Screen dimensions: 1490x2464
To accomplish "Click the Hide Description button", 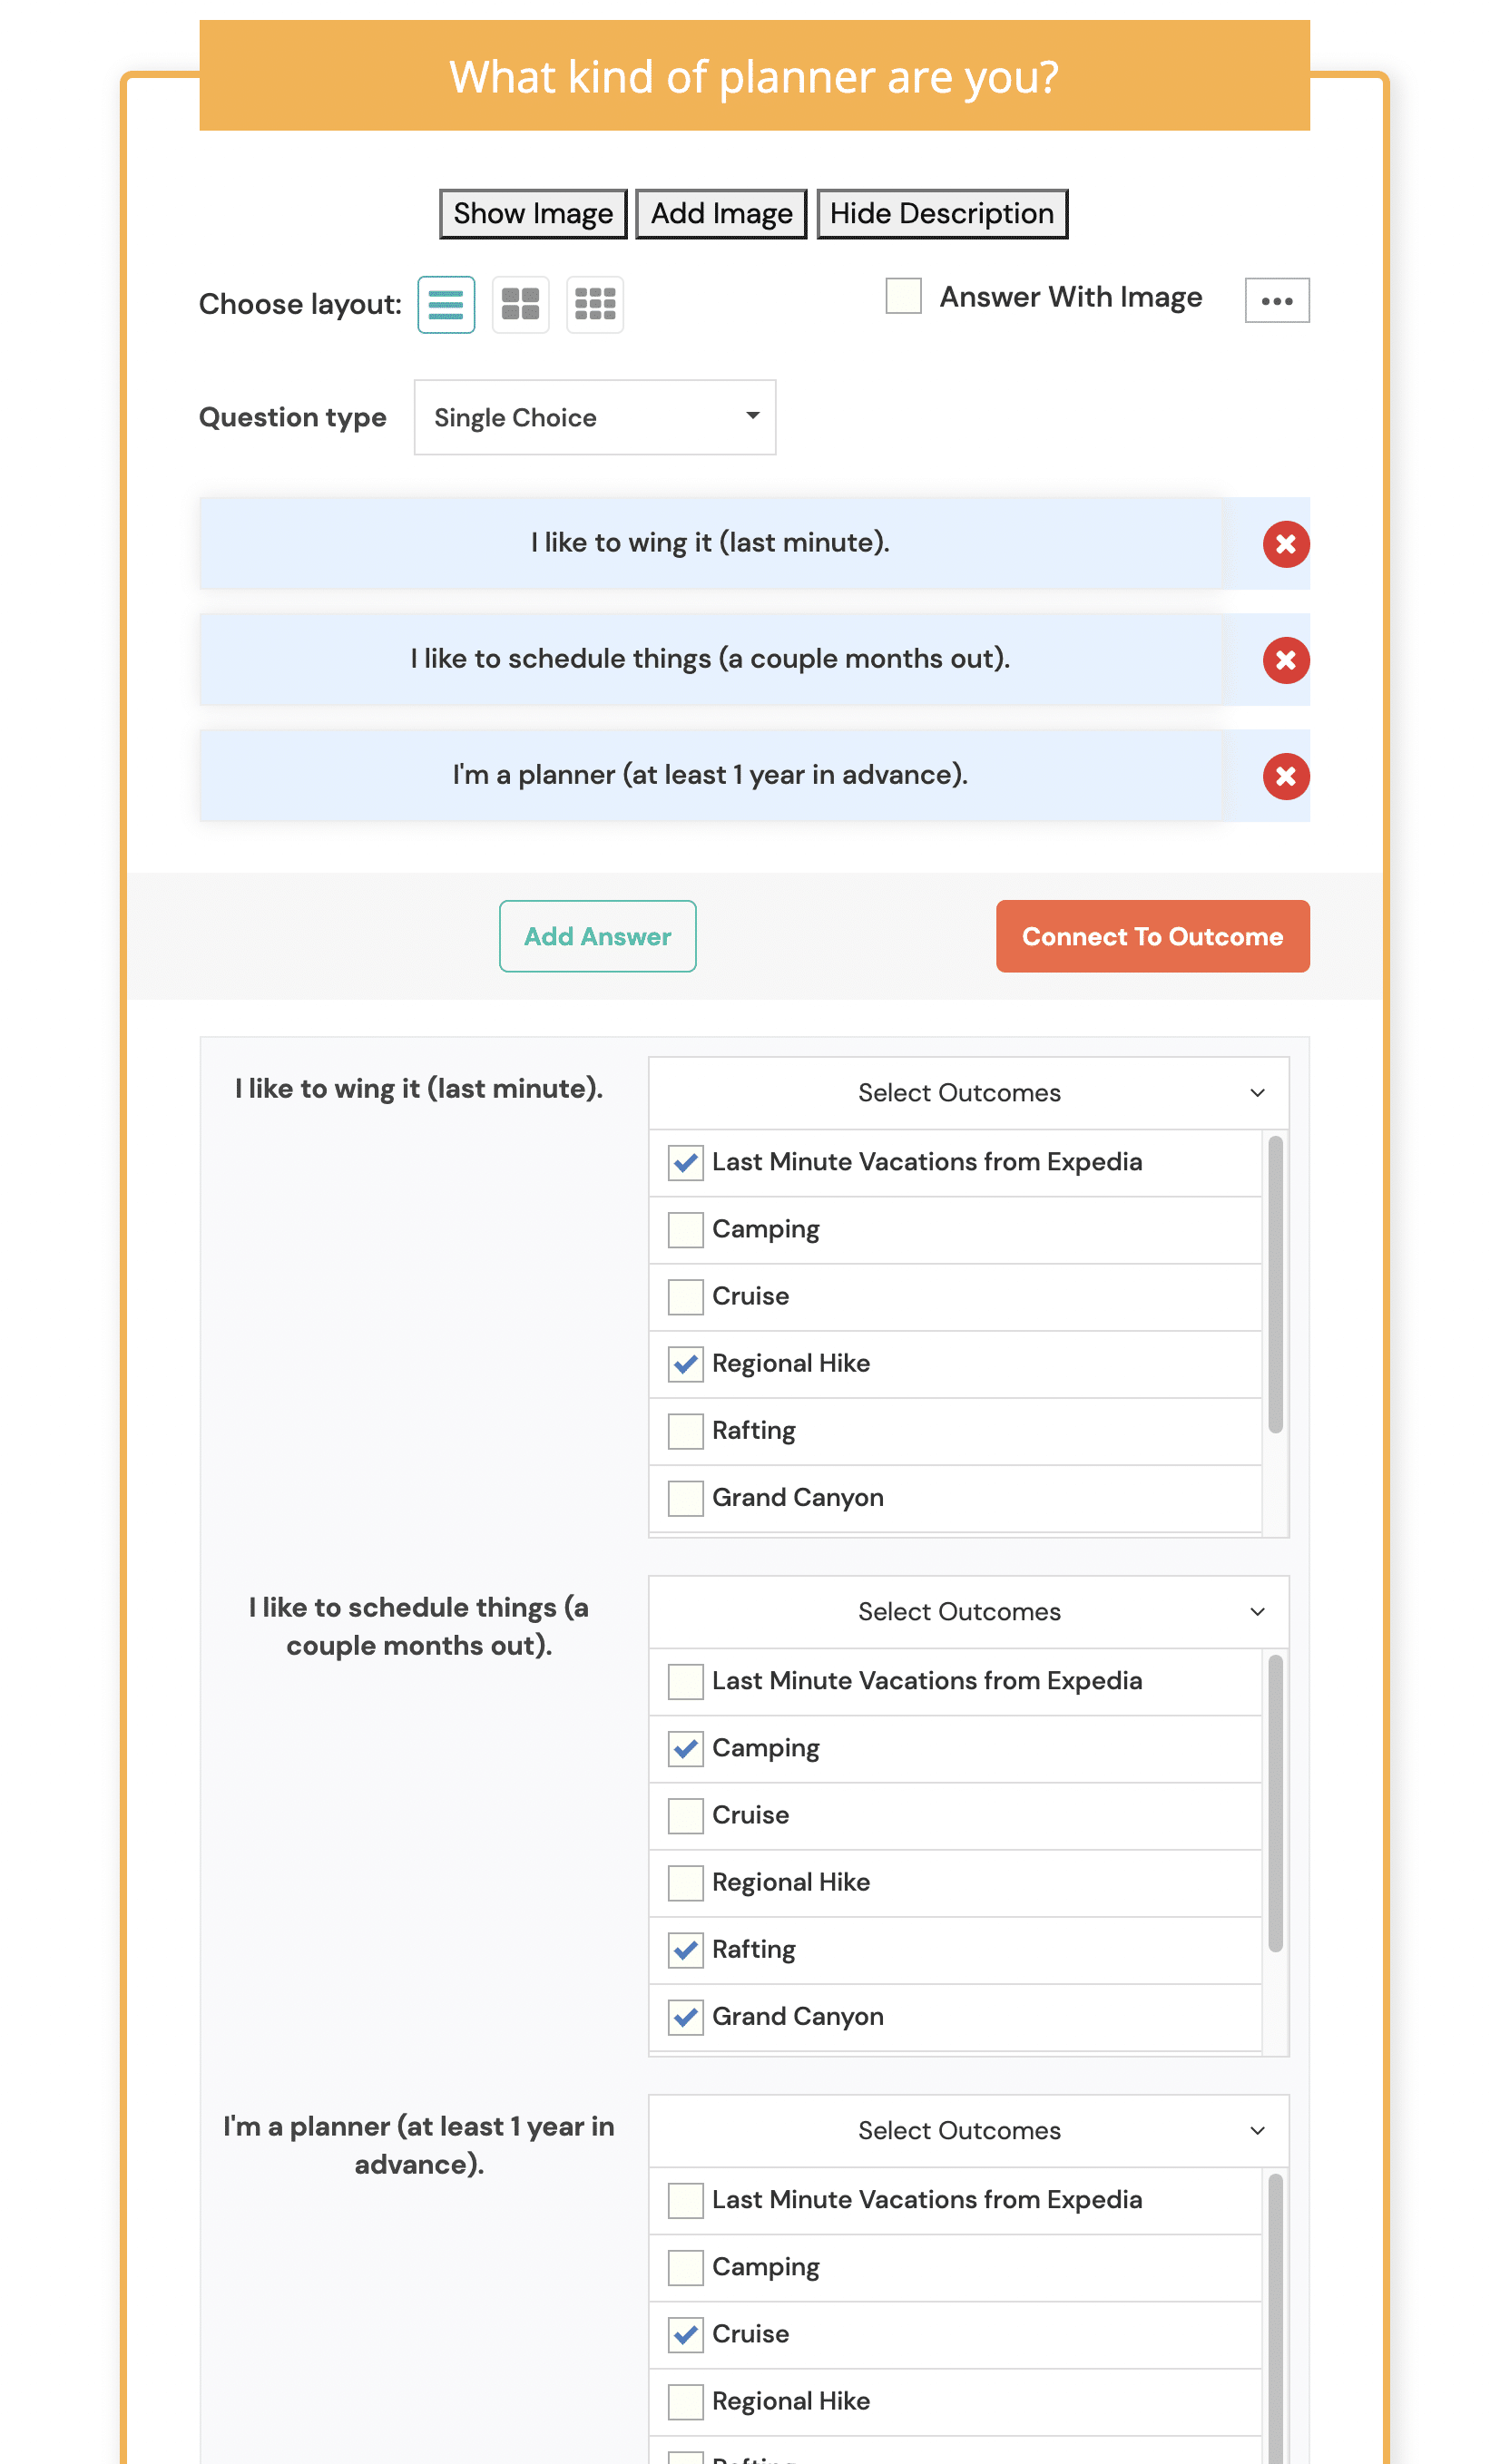I will 941,212.
